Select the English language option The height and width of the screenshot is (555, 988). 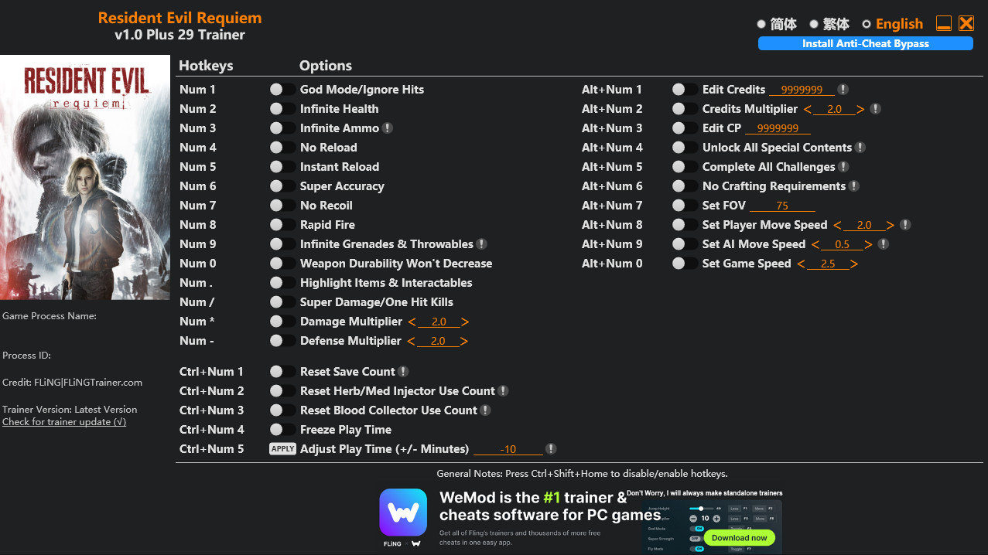[892, 24]
